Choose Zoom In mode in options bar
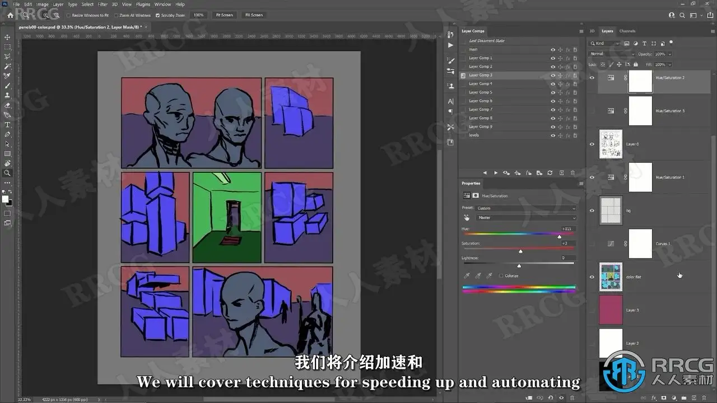 [46, 15]
